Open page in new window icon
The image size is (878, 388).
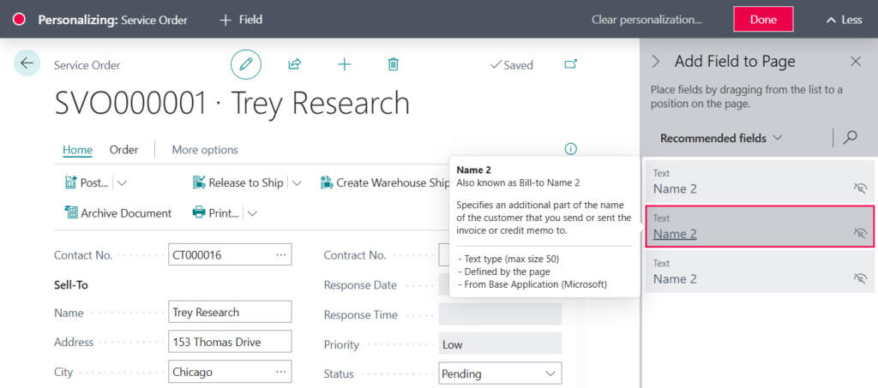click(571, 64)
